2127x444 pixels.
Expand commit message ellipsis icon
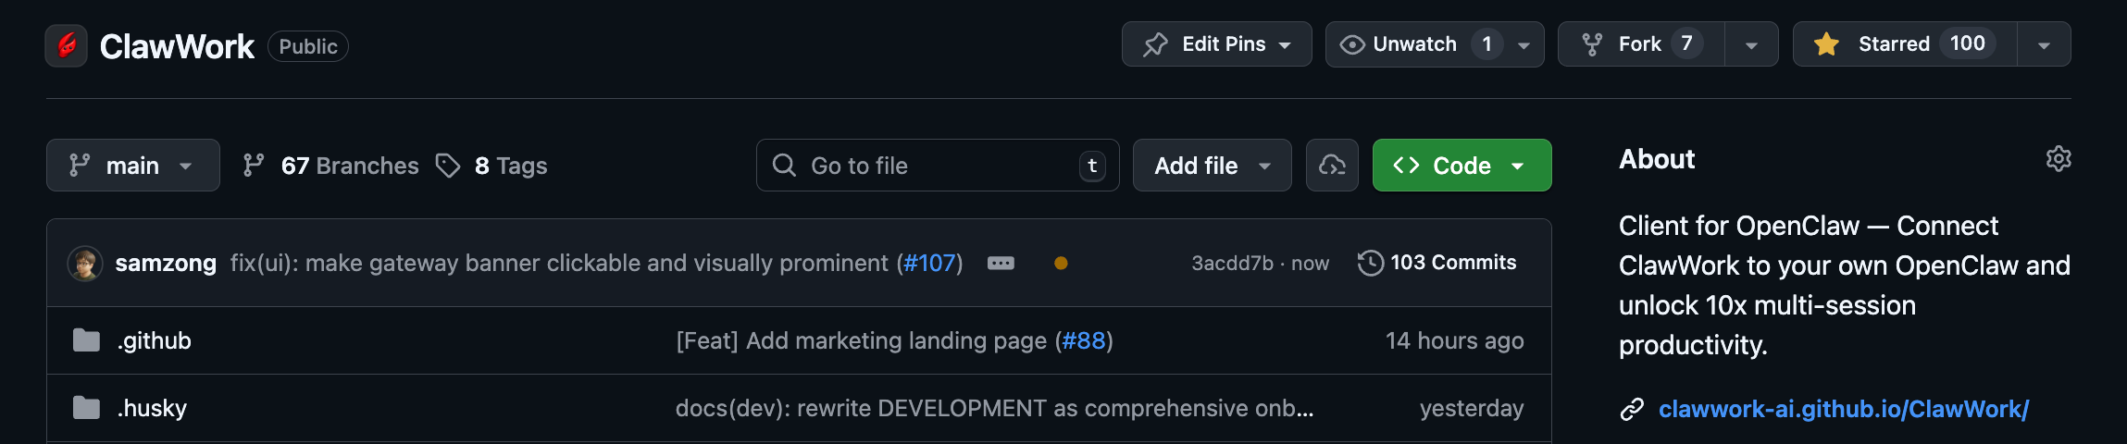pos(1001,264)
